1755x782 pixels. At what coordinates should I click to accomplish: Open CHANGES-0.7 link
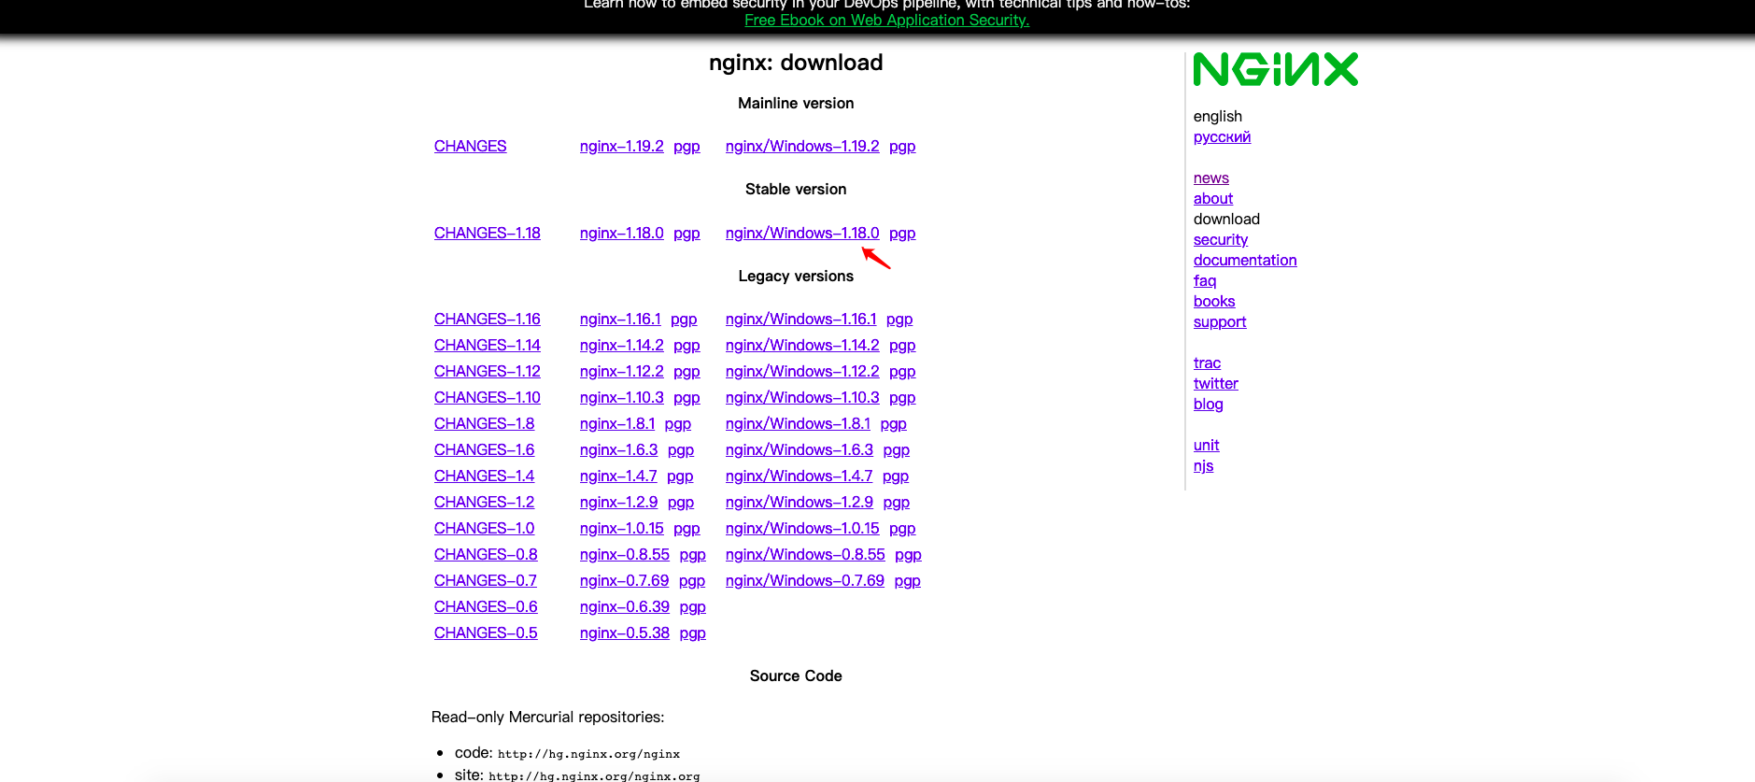[485, 581]
